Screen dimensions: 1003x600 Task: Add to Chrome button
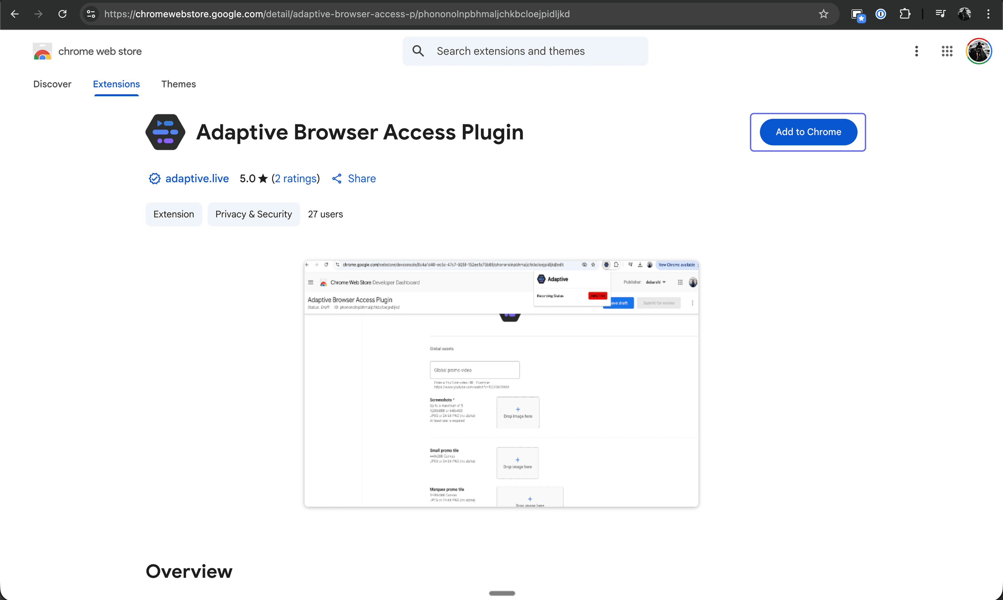[808, 132]
